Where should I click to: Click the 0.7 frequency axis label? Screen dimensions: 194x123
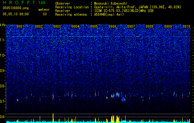click(2, 101)
